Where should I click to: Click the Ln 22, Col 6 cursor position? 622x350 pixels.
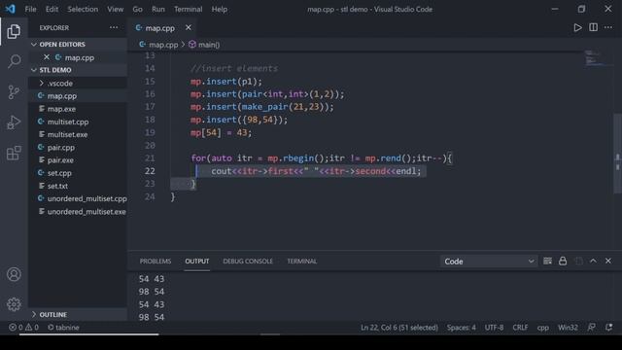point(399,328)
